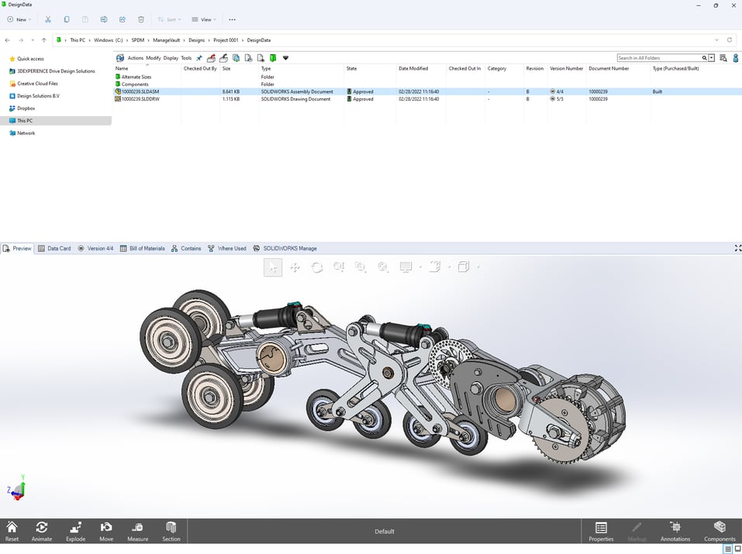Click the Animate icon
Image resolution: width=742 pixels, height=554 pixels.
(42, 531)
